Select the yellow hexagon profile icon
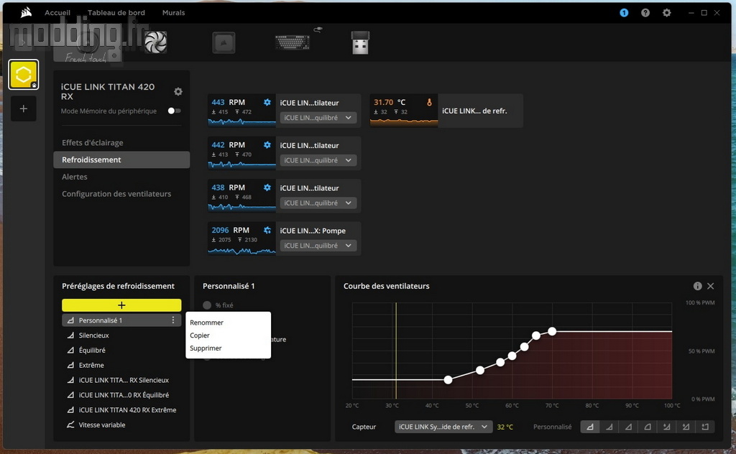 pos(24,74)
